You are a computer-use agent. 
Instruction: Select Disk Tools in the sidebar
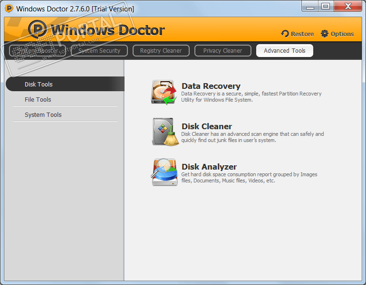pyautogui.click(x=65, y=84)
